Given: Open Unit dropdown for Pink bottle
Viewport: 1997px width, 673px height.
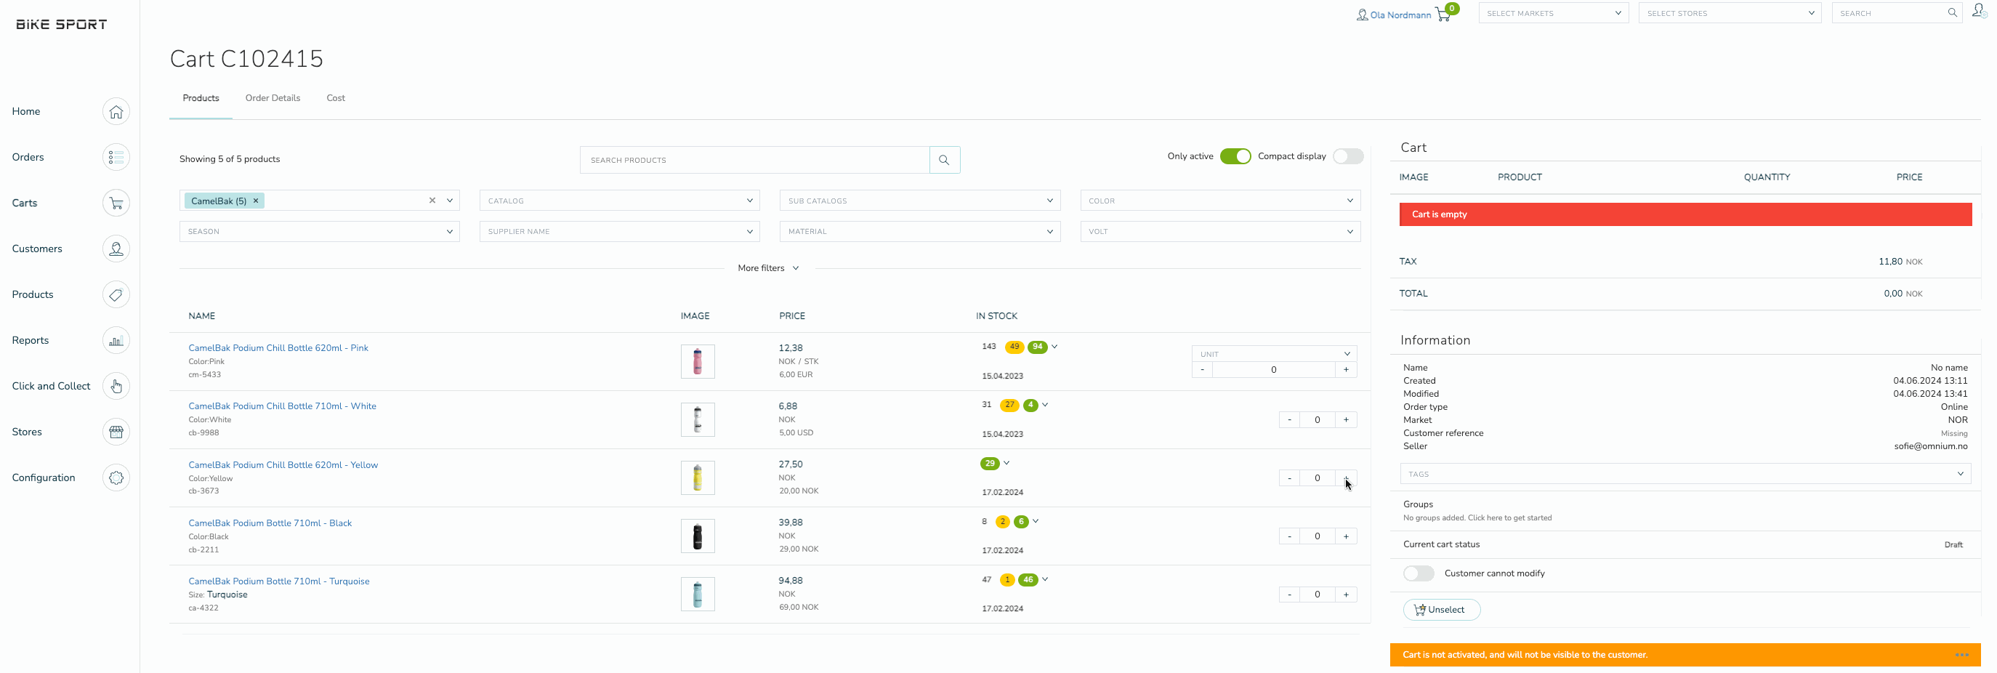Looking at the screenshot, I should [x=1275, y=353].
